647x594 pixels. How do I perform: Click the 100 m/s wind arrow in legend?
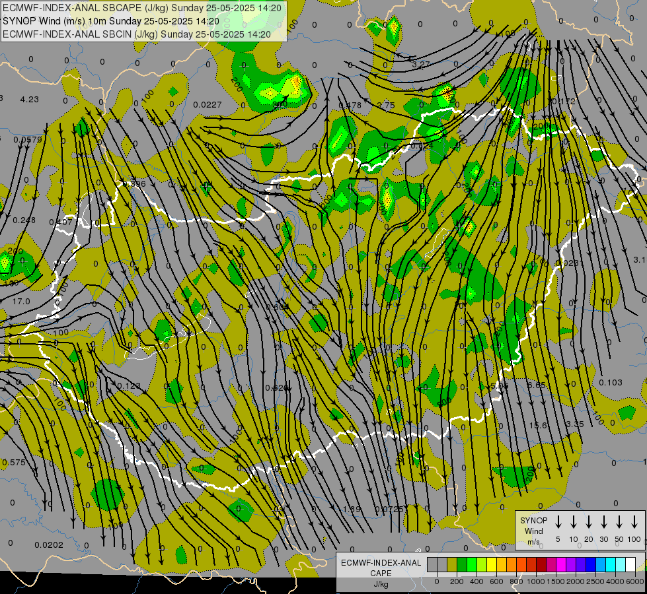tap(634, 522)
